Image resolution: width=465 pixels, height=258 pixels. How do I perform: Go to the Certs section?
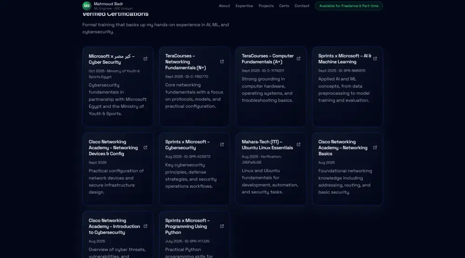[x=284, y=6]
